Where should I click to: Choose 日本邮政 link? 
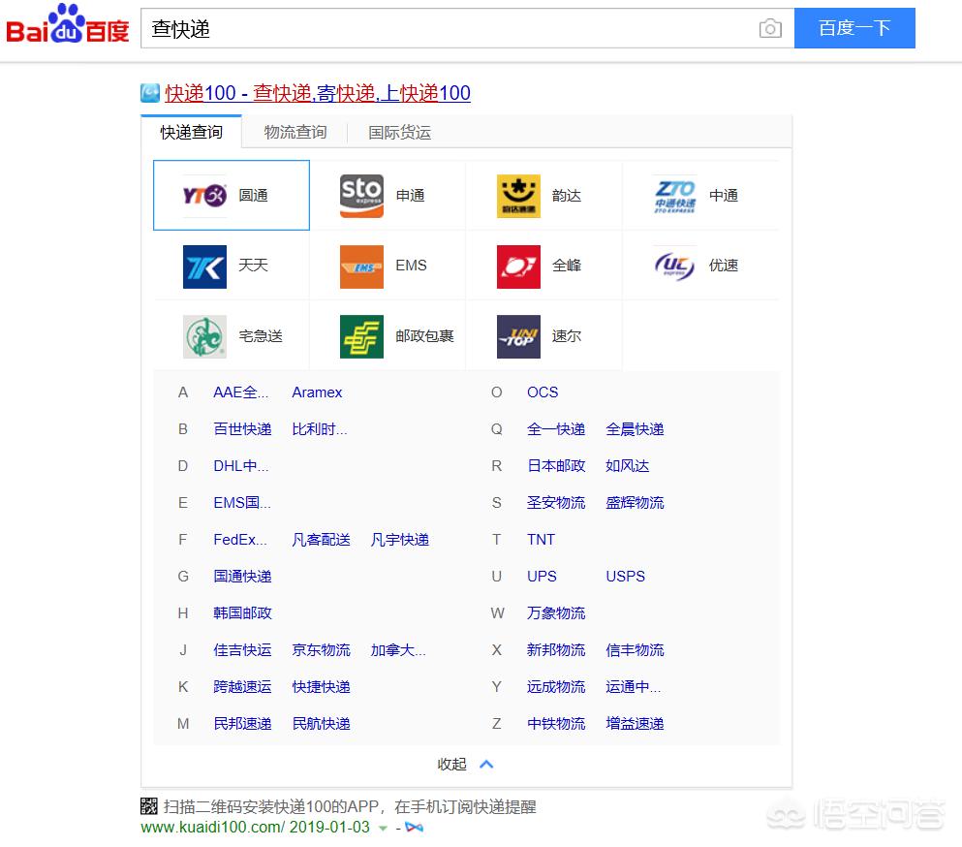[x=556, y=466]
